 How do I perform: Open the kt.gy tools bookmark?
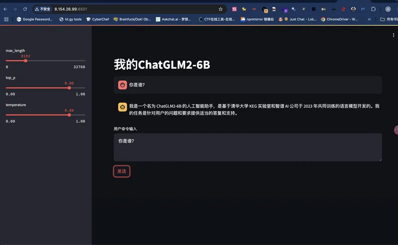point(70,19)
